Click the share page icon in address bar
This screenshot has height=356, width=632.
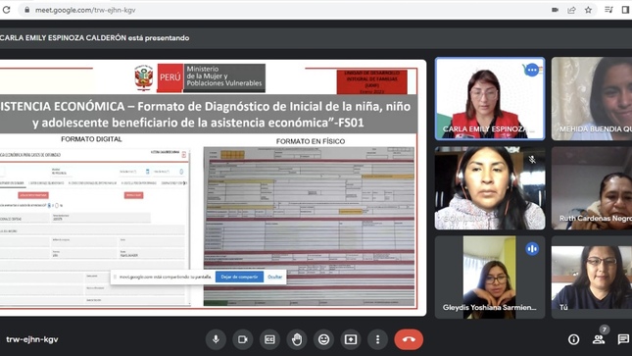[x=571, y=10]
